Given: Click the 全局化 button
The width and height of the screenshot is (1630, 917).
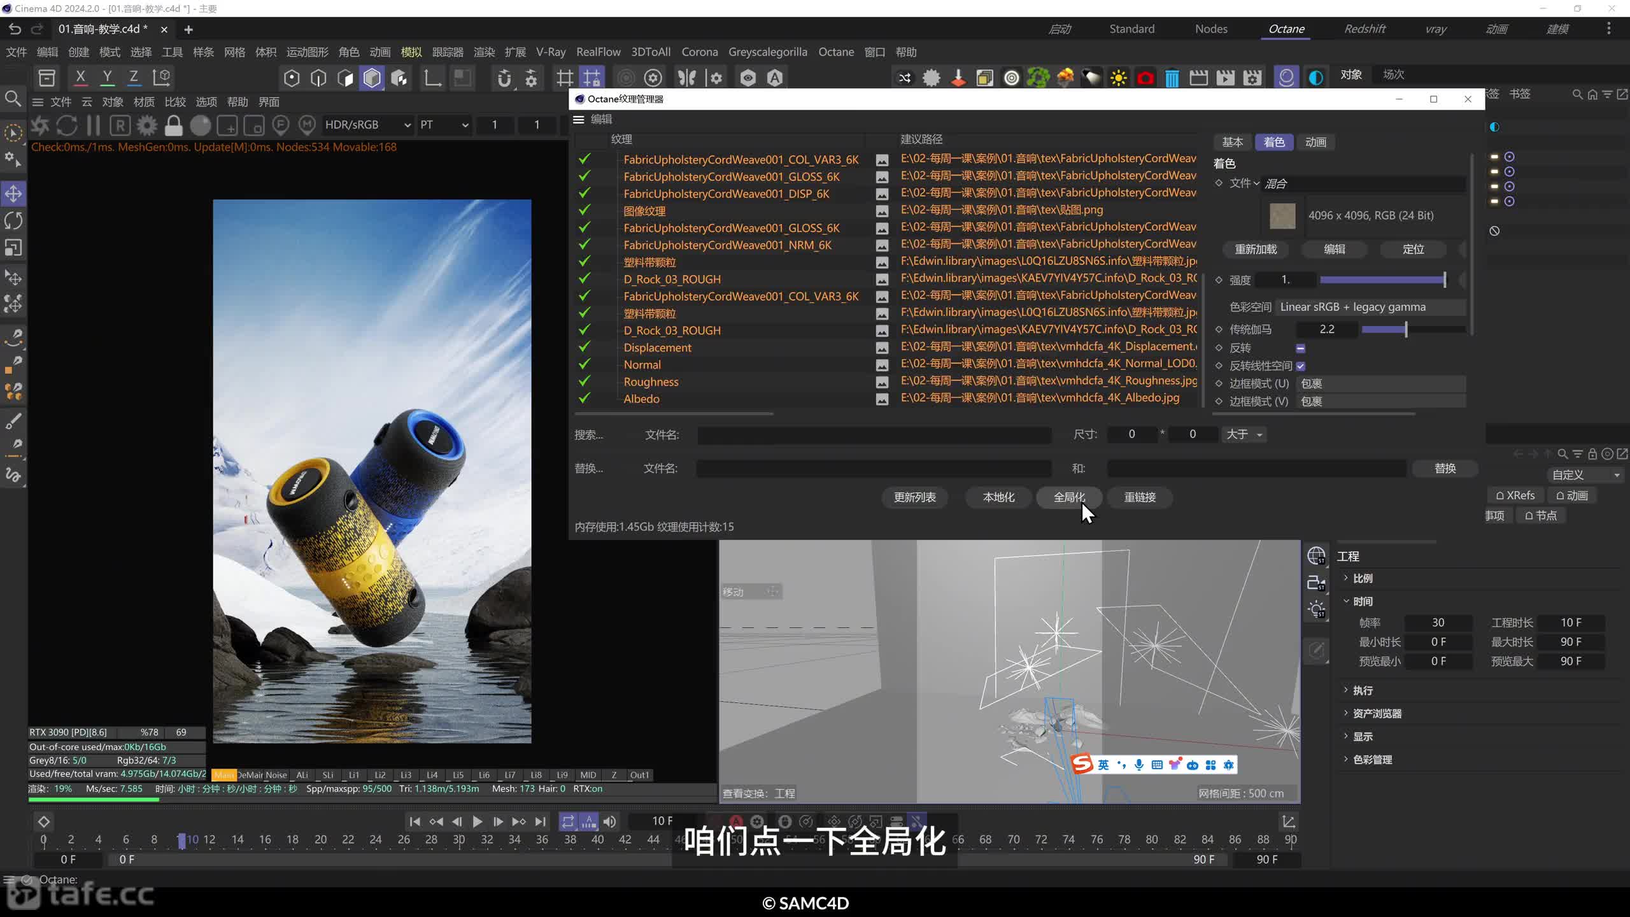Looking at the screenshot, I should click(1069, 497).
